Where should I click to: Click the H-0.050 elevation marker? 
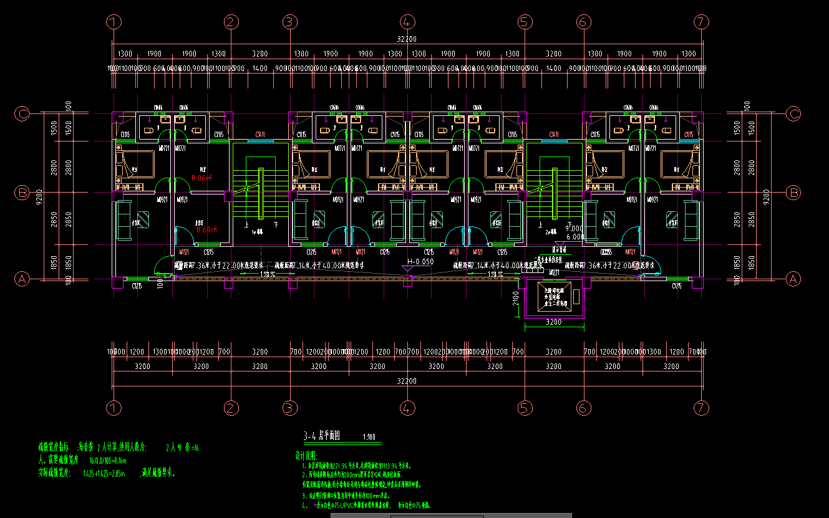point(420,262)
